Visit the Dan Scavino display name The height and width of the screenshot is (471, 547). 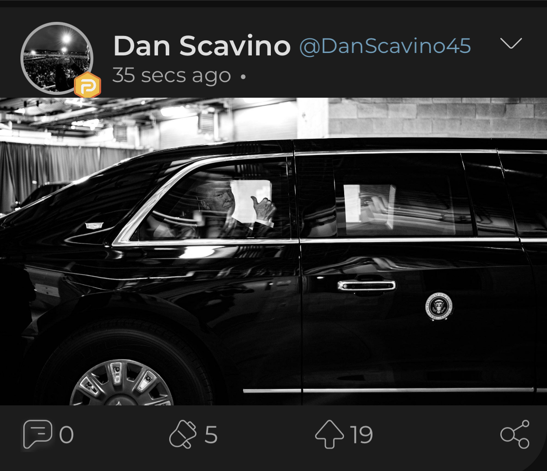click(202, 46)
